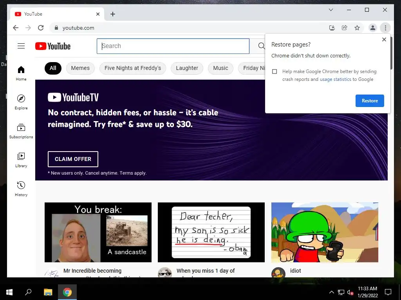Click the Chrome taskbar icon
Viewport: 401px width, 300px height.
click(67, 292)
